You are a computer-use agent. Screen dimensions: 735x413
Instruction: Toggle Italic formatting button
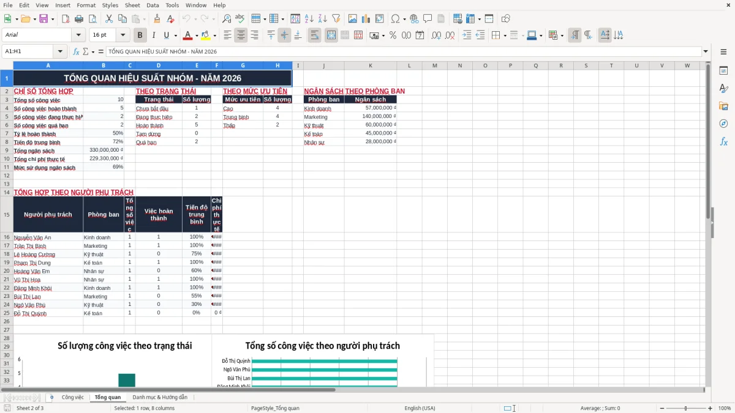153,35
